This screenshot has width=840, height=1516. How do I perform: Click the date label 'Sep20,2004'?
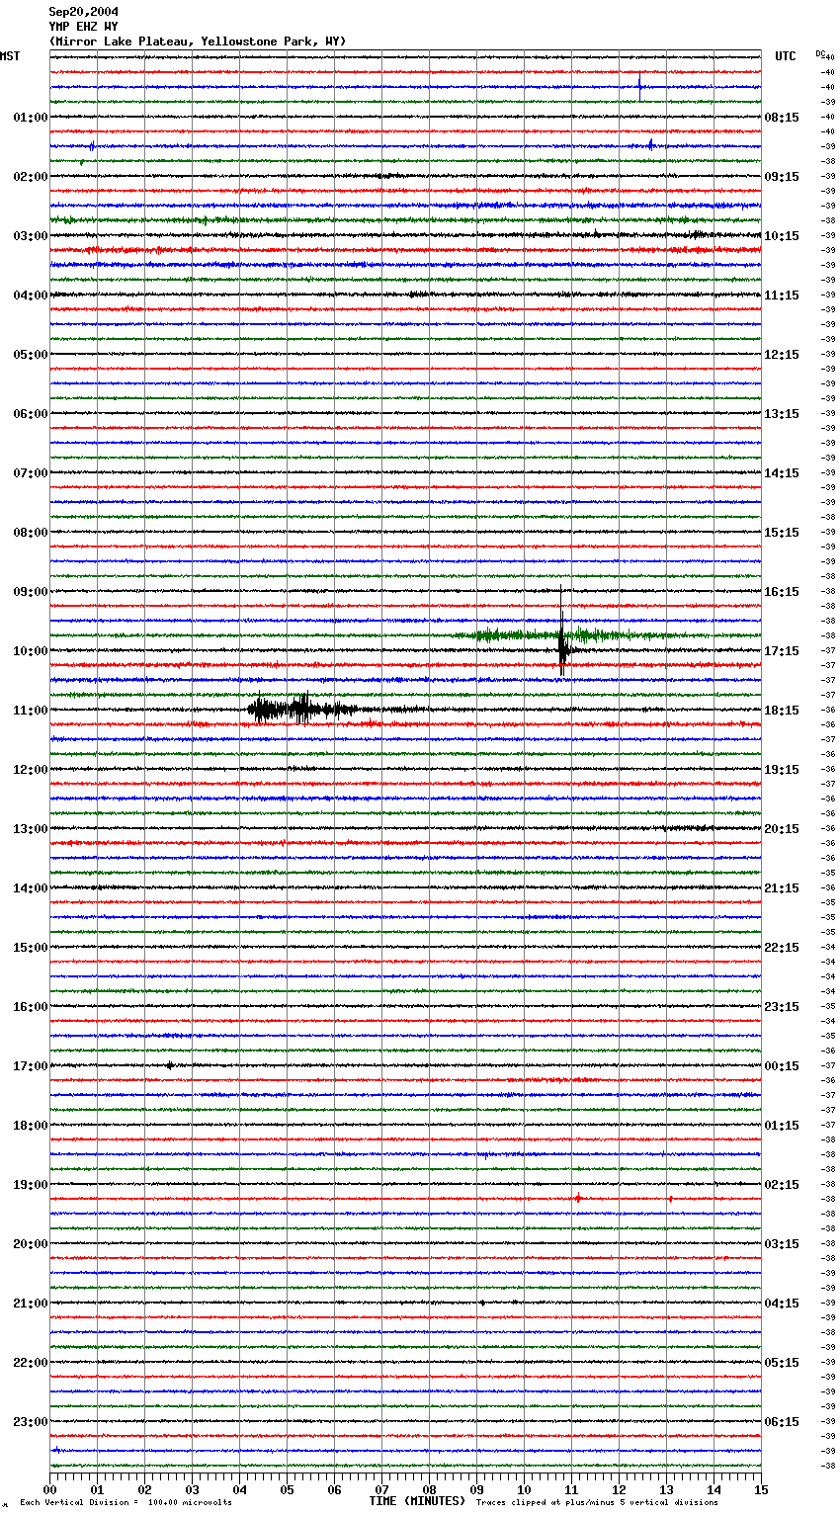click(x=83, y=12)
